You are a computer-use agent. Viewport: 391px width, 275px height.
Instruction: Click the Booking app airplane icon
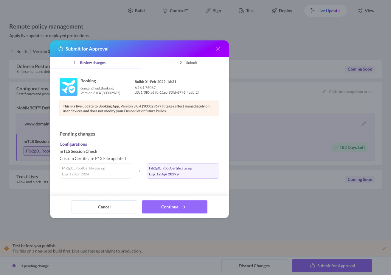point(69,87)
